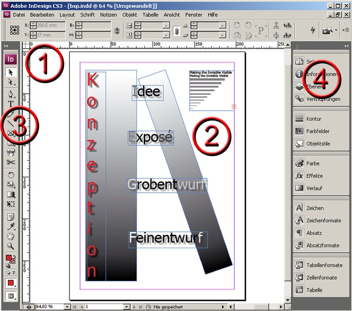Open the rotation angle dropdown

coord(222,25)
